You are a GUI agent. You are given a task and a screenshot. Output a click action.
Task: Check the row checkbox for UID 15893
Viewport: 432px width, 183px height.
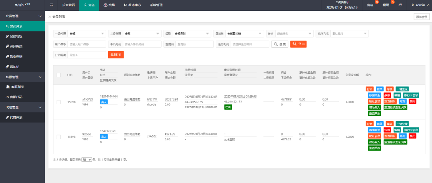58,136
